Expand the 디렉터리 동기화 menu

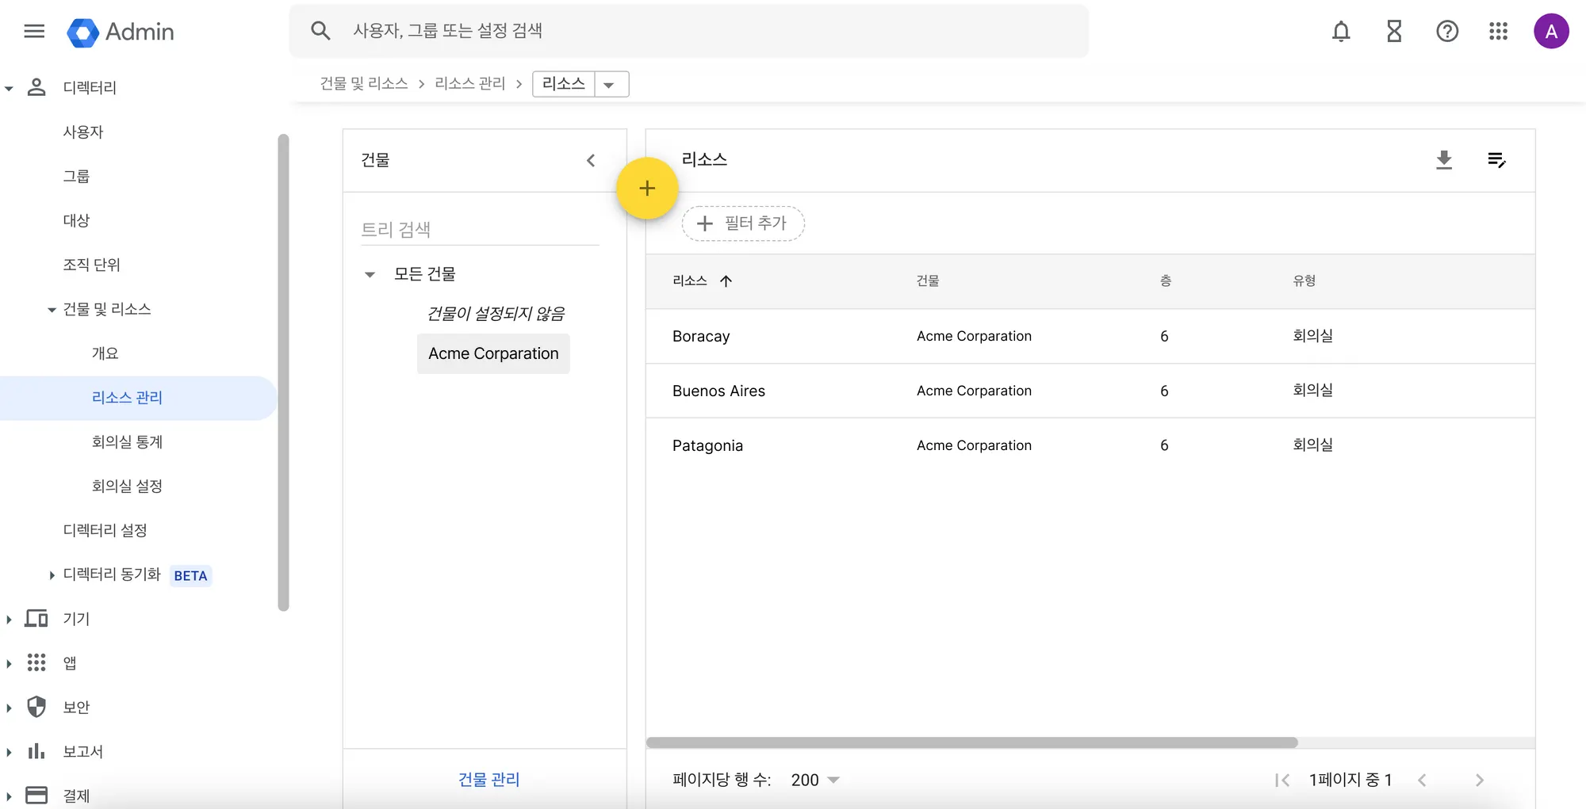(x=52, y=575)
